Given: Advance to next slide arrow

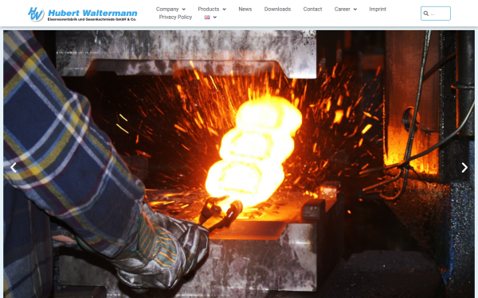Looking at the screenshot, I should pos(464,167).
